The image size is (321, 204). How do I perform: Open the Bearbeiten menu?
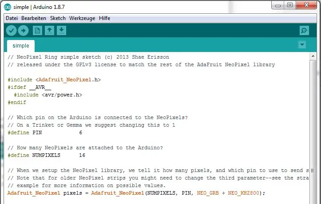coord(34,18)
